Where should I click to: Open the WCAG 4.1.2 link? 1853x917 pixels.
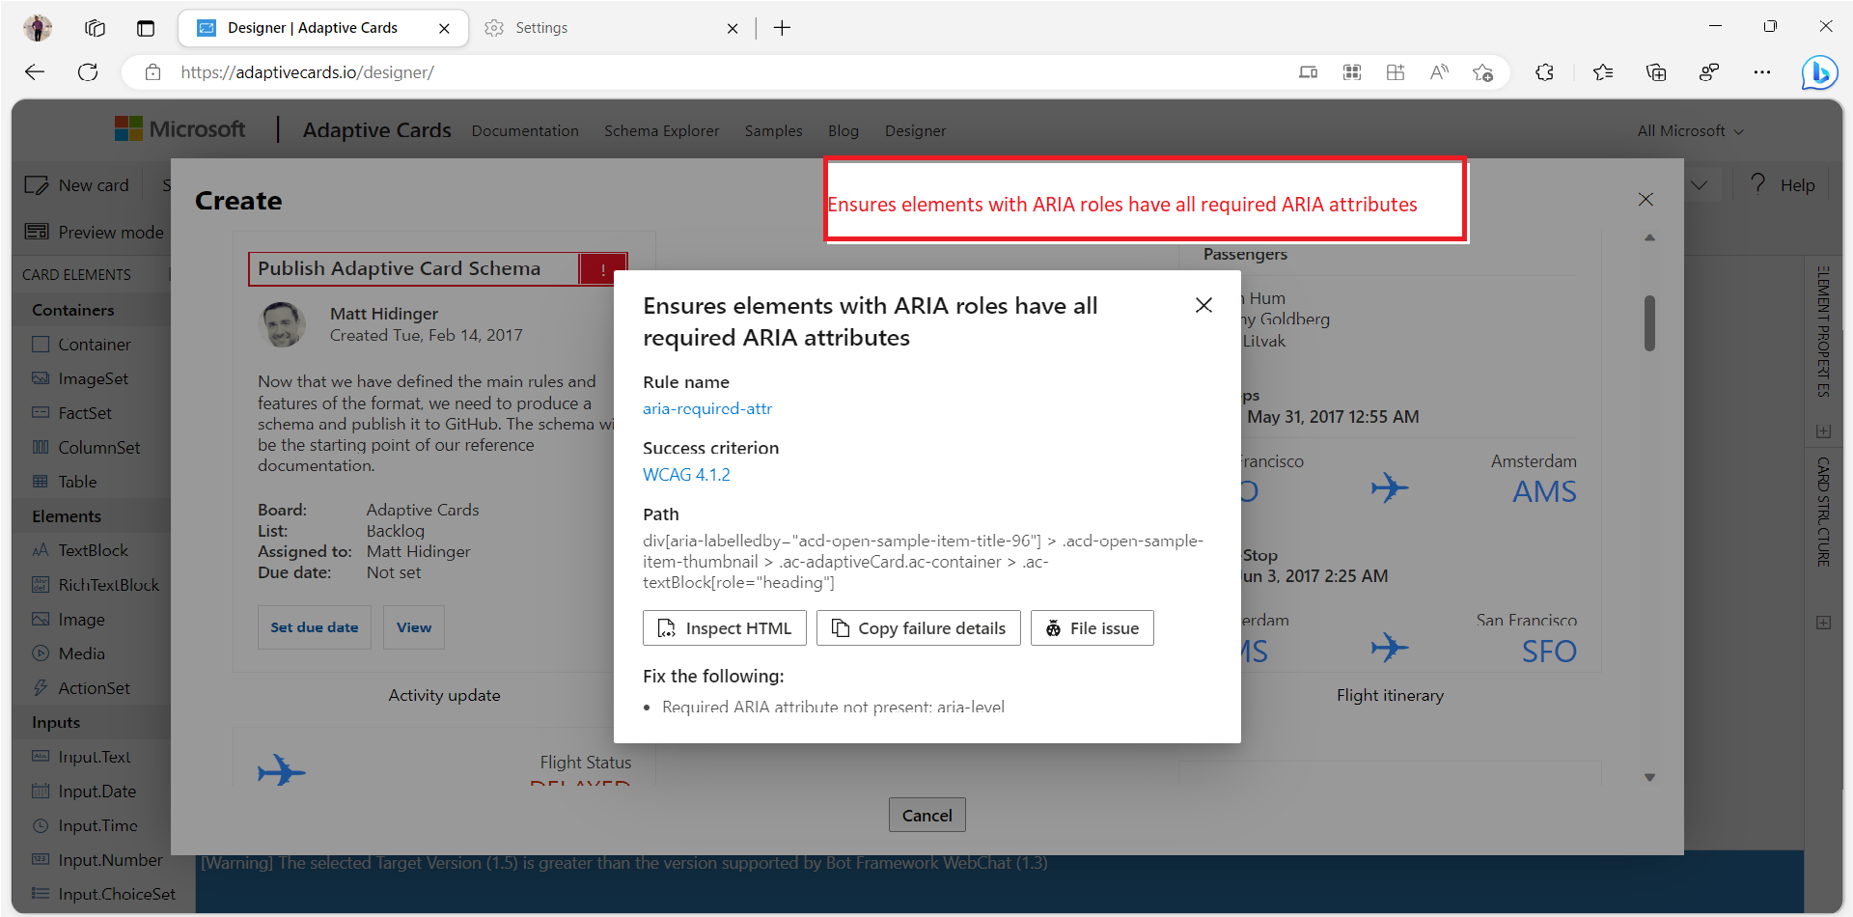pos(686,474)
